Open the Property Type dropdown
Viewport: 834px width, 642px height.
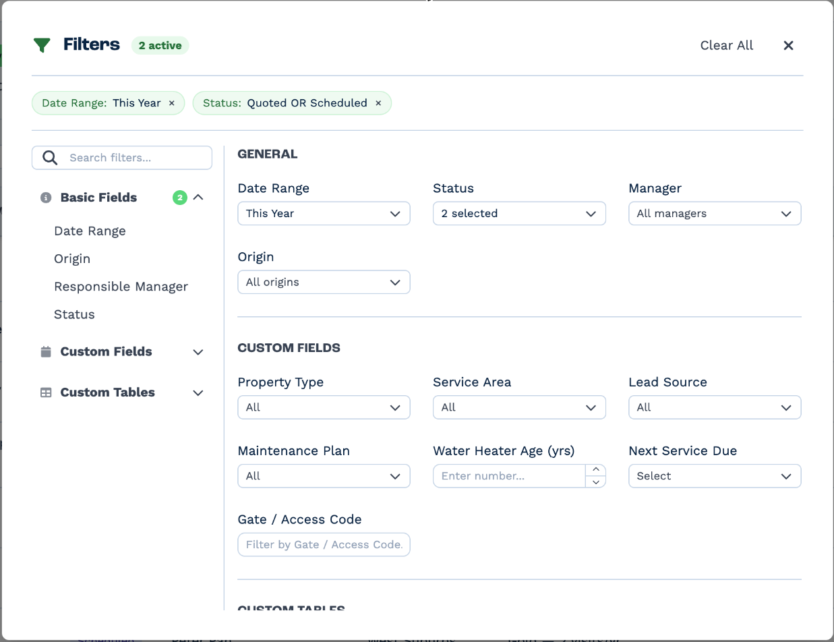click(x=324, y=407)
